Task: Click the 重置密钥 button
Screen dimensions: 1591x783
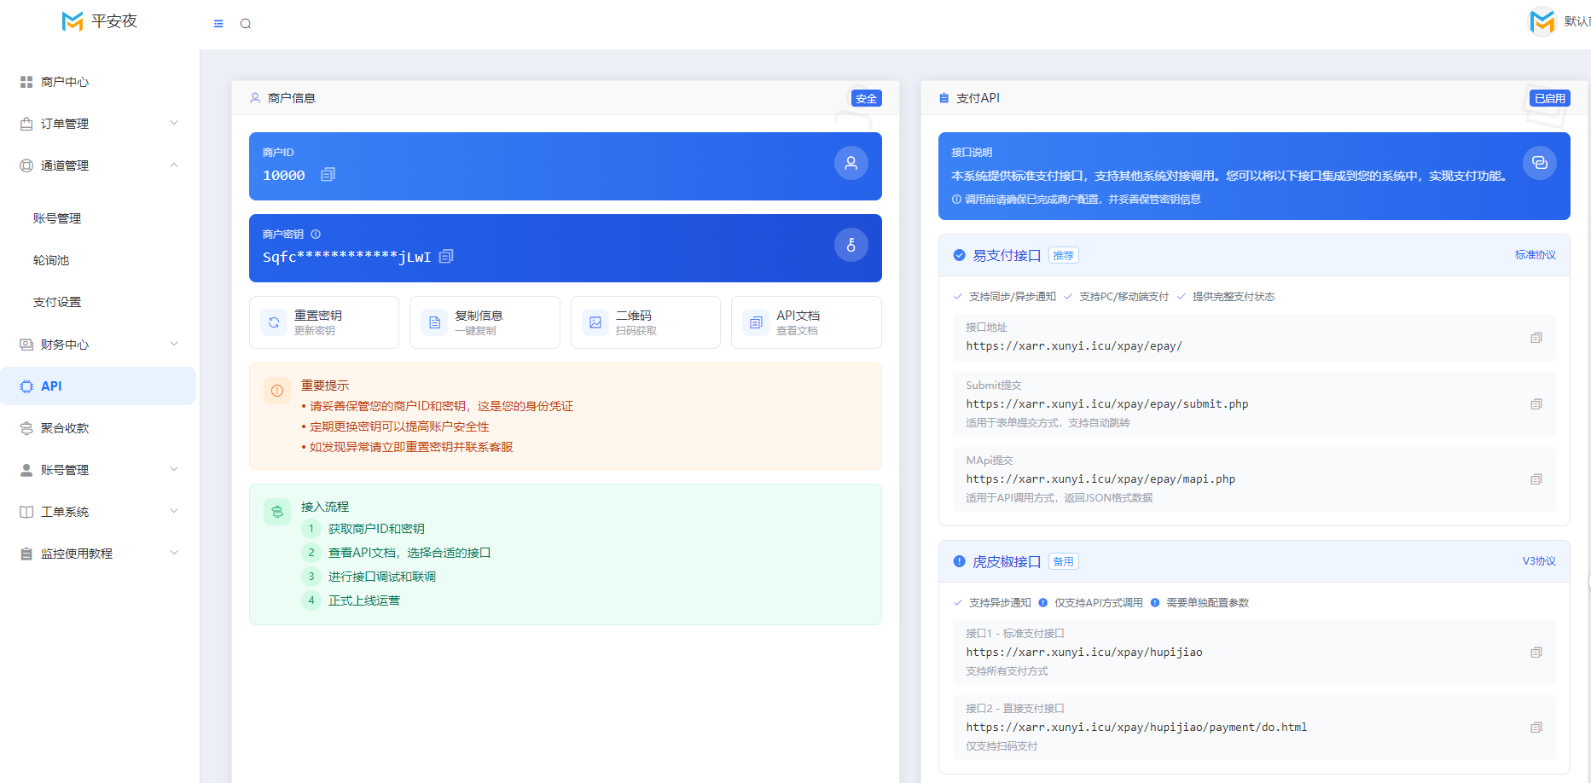Action: [324, 322]
